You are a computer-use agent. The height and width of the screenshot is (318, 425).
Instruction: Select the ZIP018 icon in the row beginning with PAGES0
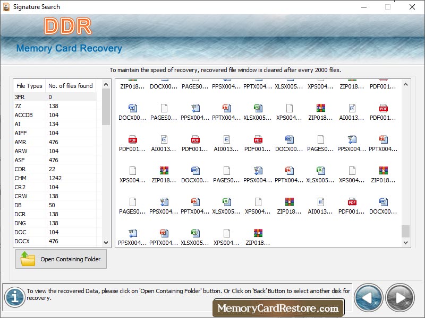[289, 202]
